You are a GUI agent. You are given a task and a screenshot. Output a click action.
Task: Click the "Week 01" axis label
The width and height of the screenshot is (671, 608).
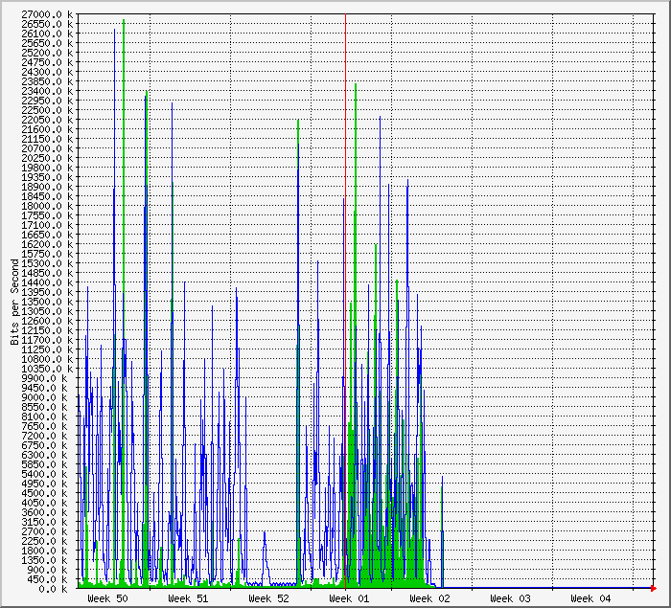tap(349, 598)
